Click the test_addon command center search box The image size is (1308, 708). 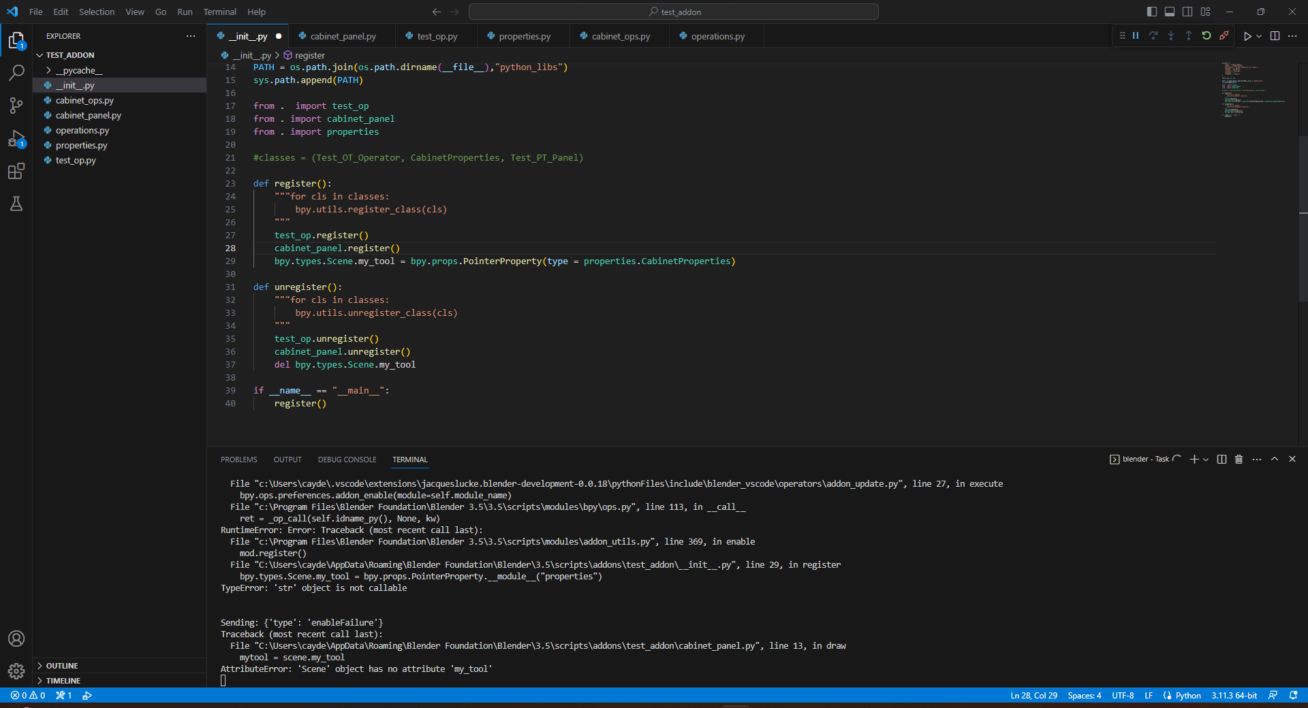674,12
